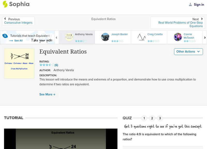Image resolution: width=207 pixels, height=149 pixels.
Task: Open the Other Actions dropdown
Action: coord(188,51)
